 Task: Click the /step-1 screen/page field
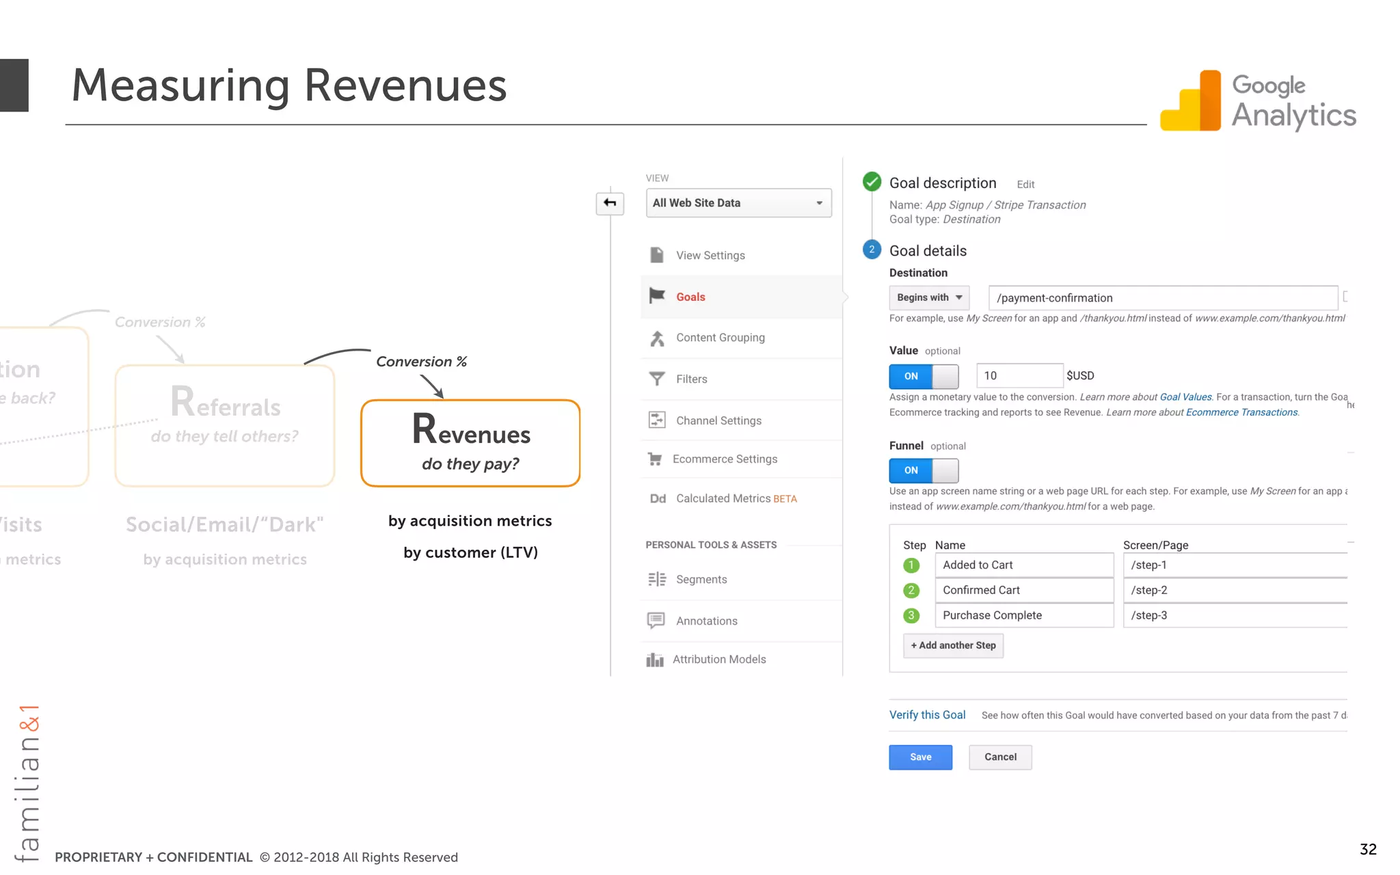click(x=1235, y=565)
